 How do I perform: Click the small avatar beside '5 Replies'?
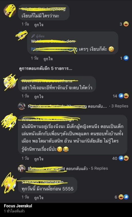[22, 168]
